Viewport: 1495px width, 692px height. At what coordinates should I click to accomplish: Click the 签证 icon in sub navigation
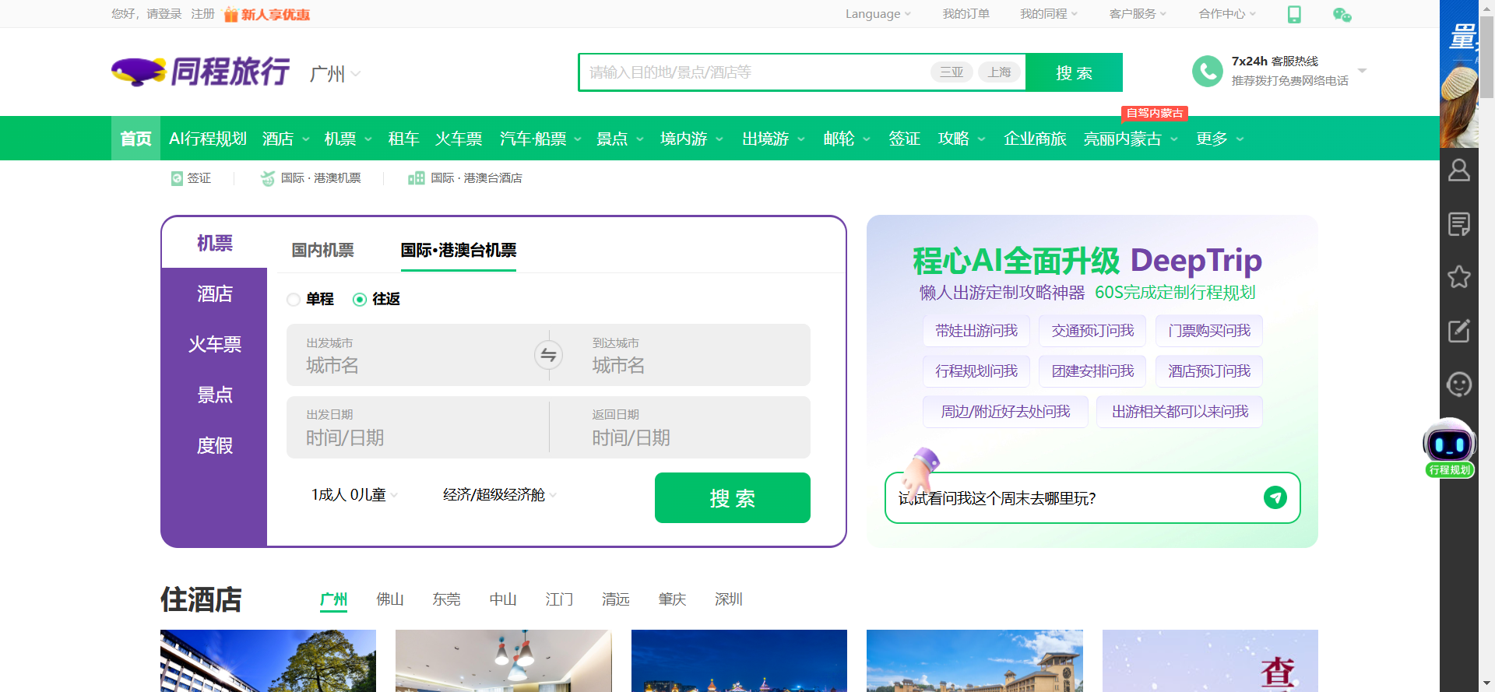tap(177, 178)
